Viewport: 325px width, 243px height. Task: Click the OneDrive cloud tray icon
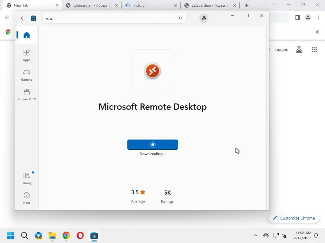[266, 235]
